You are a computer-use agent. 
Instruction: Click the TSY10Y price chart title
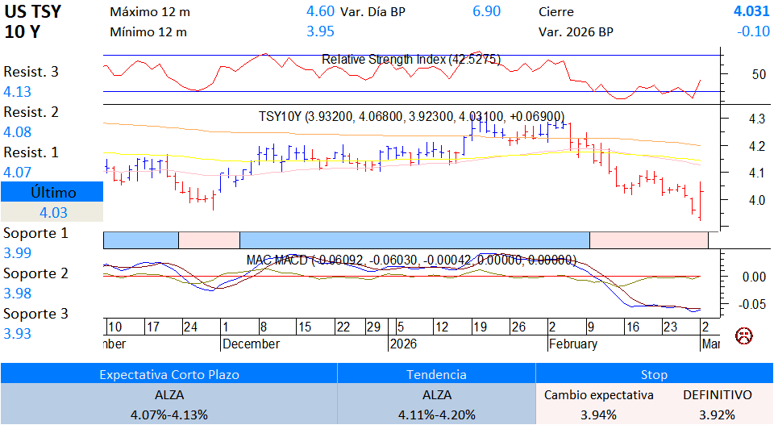click(411, 116)
